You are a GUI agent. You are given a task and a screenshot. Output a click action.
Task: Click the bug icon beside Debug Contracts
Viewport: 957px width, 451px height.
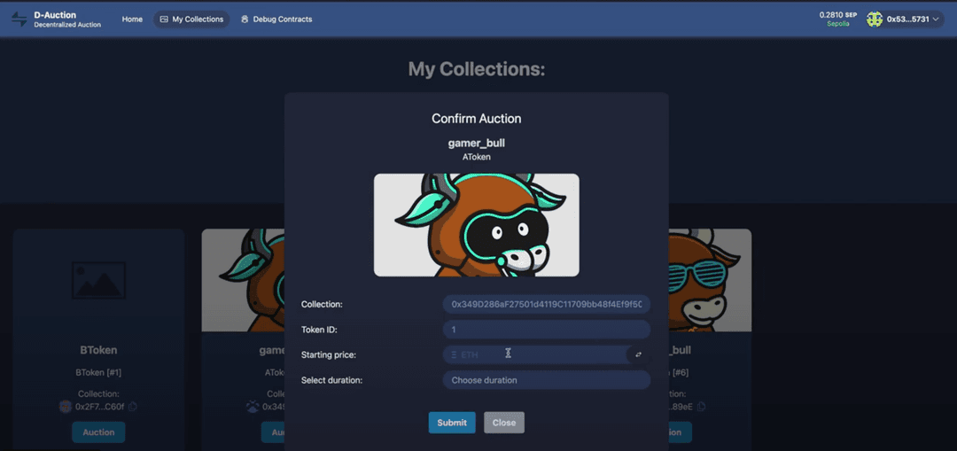click(245, 19)
